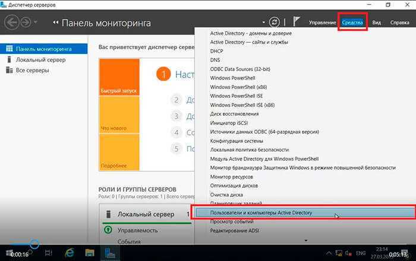Viewport: 416px width, 261px height.
Task: Launch Windows PowerShell ISE (x86)
Action: pyautogui.click(x=242, y=105)
